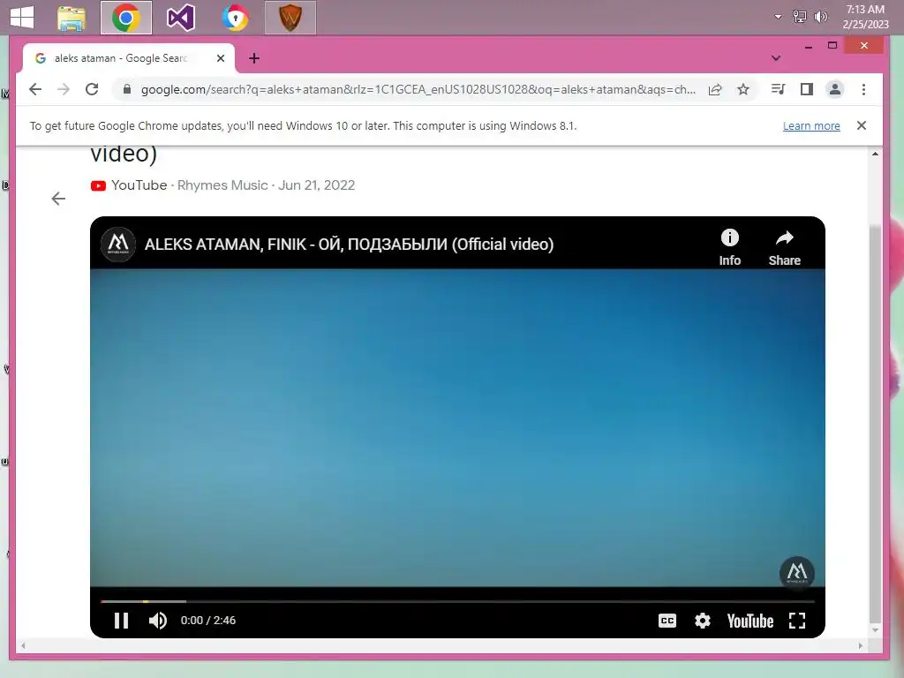Minimize the Chrome window

tap(809, 46)
